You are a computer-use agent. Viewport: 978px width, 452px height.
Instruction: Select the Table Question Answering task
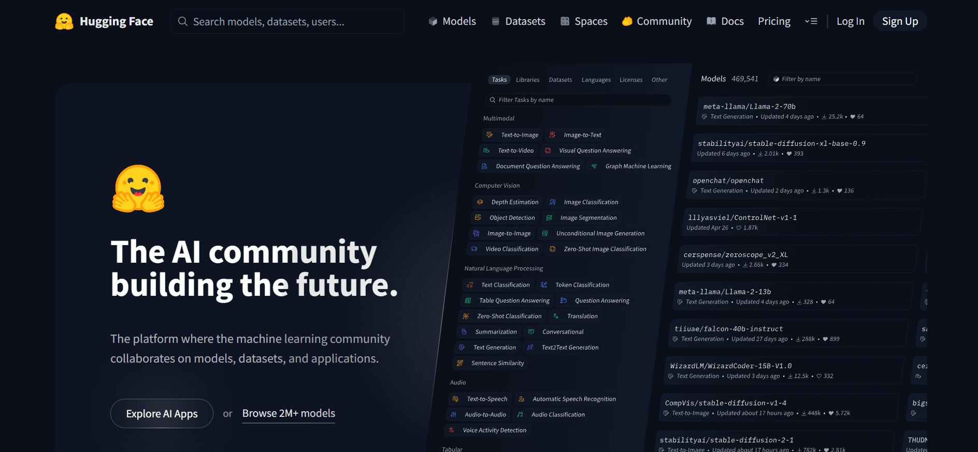coord(507,300)
